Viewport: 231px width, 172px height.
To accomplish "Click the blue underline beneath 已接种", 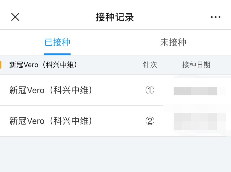I will pyautogui.click(x=57, y=54).
